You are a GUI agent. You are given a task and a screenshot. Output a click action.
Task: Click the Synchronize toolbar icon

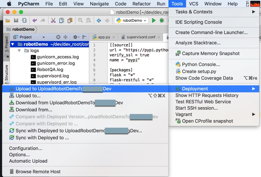(x=24, y=21)
